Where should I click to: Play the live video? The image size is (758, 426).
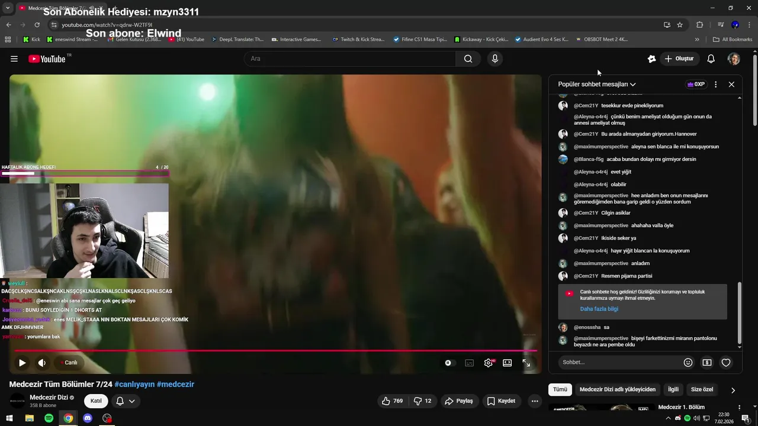point(22,363)
